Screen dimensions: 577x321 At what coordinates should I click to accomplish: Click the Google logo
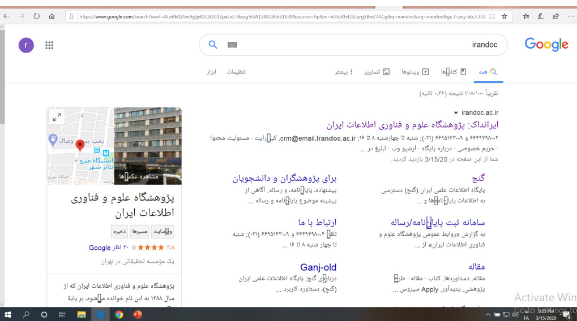point(546,45)
